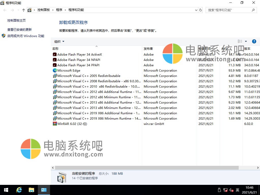Image resolution: width=260 pixels, height=195 pixels.
Task: Expand the address bar history dropdown arrow
Action: [196, 10]
